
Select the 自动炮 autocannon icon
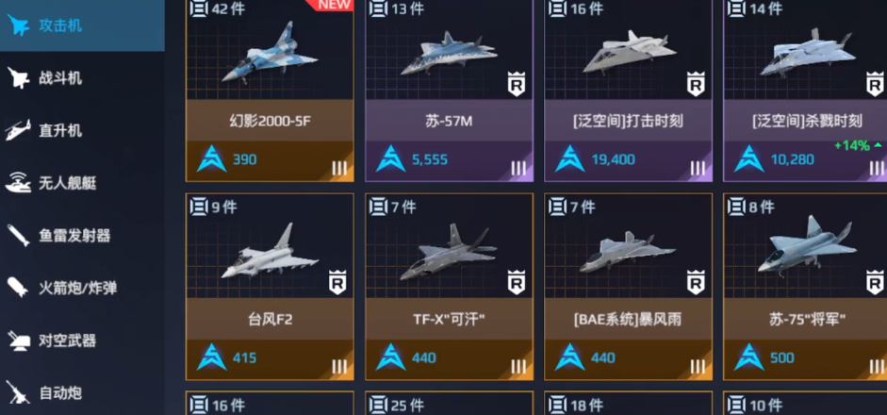point(18,392)
